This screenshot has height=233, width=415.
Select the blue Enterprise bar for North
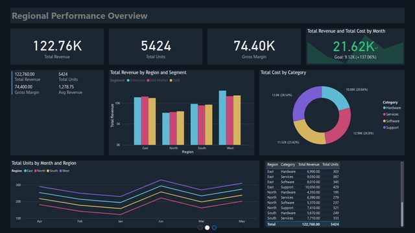(x=166, y=129)
